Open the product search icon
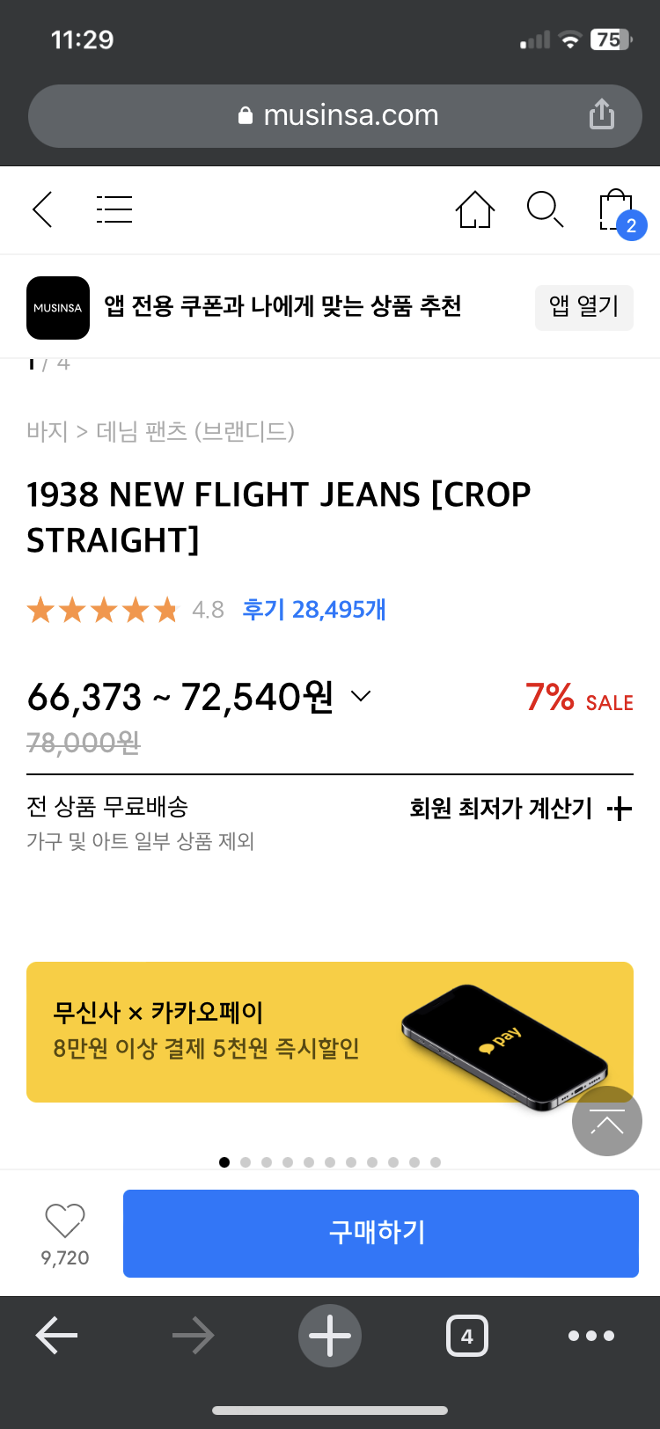The image size is (660, 1429). (545, 209)
